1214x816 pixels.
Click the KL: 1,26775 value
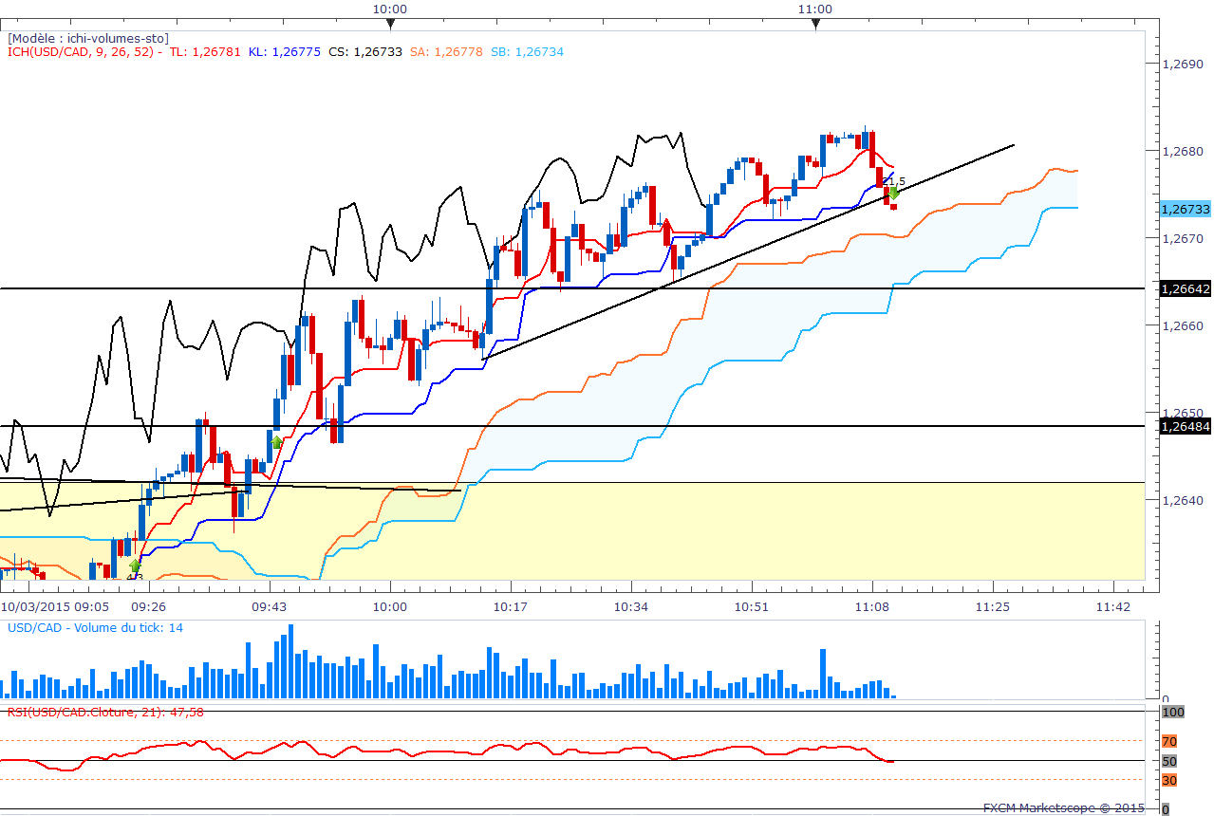tap(284, 51)
